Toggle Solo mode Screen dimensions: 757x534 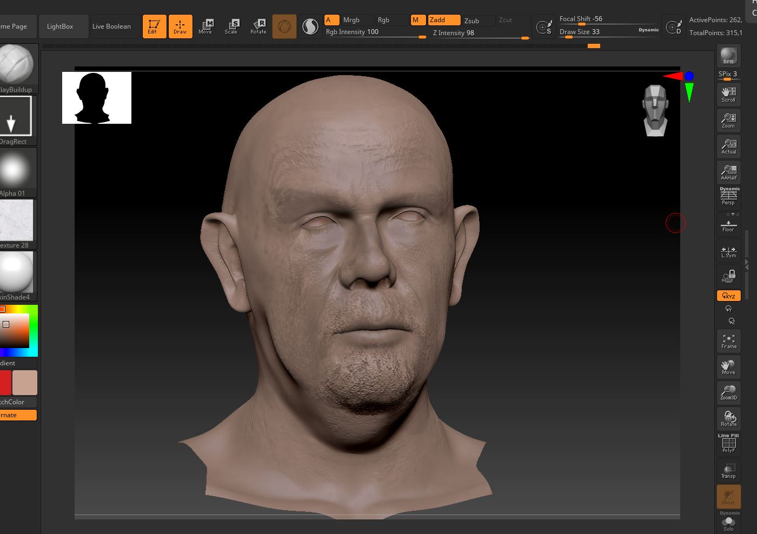728,523
